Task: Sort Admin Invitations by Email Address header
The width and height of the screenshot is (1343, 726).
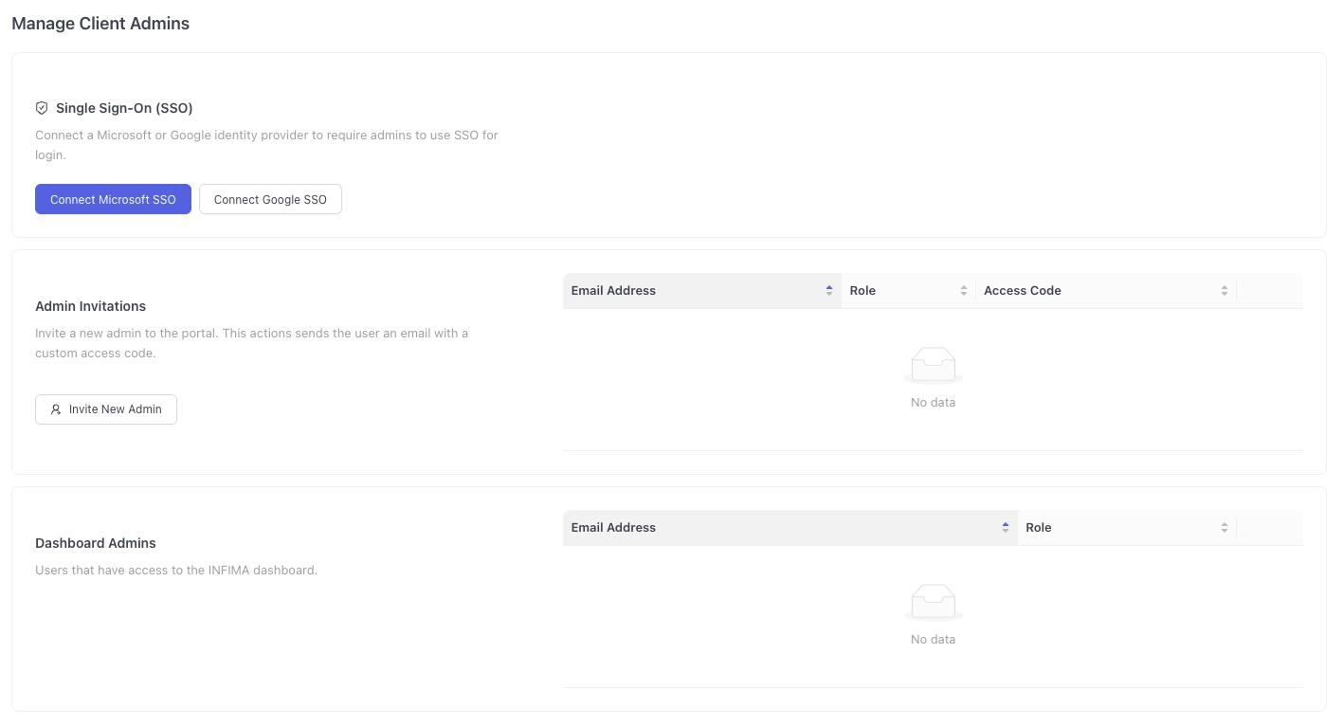Action: point(613,291)
